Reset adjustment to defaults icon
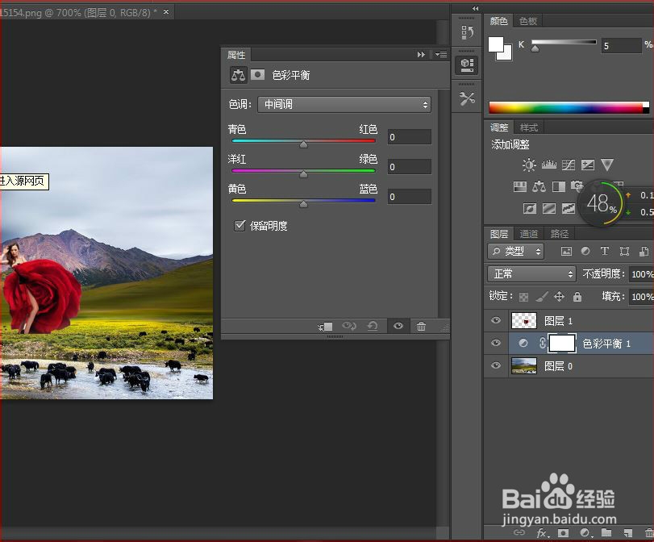This screenshot has height=542, width=654. tap(373, 326)
